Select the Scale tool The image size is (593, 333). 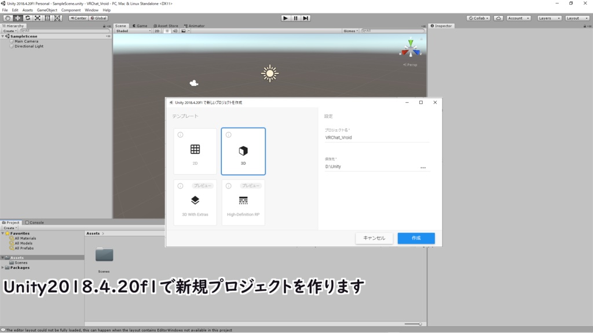click(38, 18)
